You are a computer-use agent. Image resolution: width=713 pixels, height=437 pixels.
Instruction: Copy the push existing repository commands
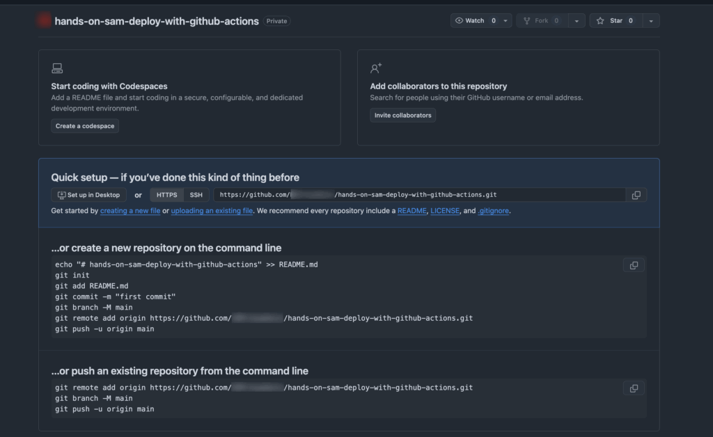coord(634,388)
